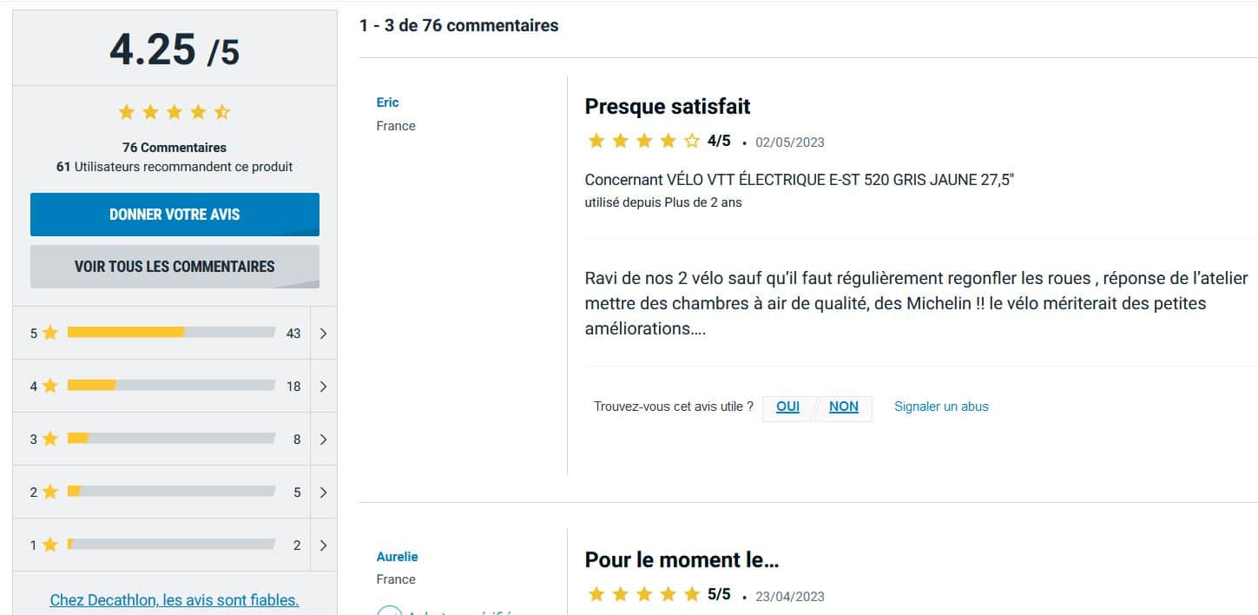1258x615 pixels.
Task: Click Signaler un abus link
Action: pyautogui.click(x=941, y=407)
